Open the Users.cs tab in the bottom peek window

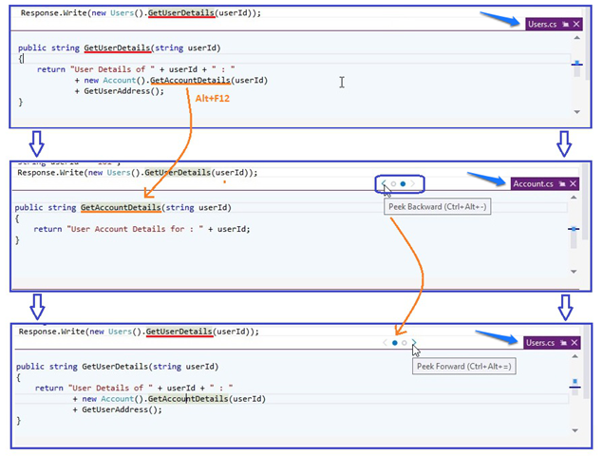(x=540, y=343)
